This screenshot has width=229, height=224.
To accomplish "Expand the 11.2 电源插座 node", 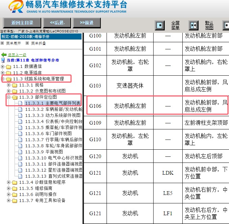I will coord(2,73).
